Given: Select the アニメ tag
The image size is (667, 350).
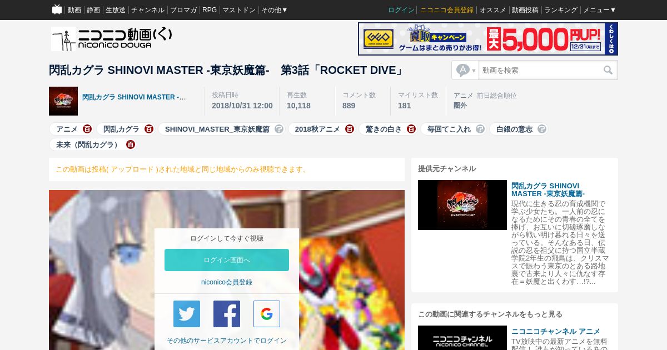Looking at the screenshot, I should click(x=67, y=129).
